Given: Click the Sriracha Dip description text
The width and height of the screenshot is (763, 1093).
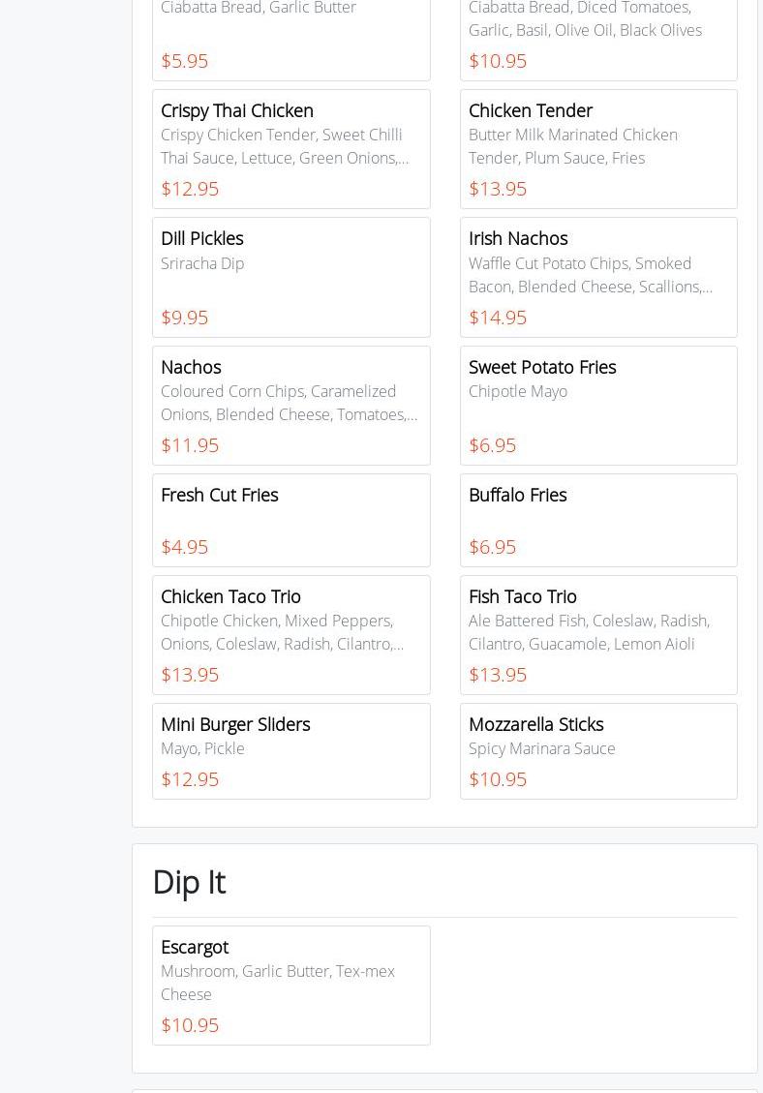Looking at the screenshot, I should pyautogui.click(x=202, y=263).
